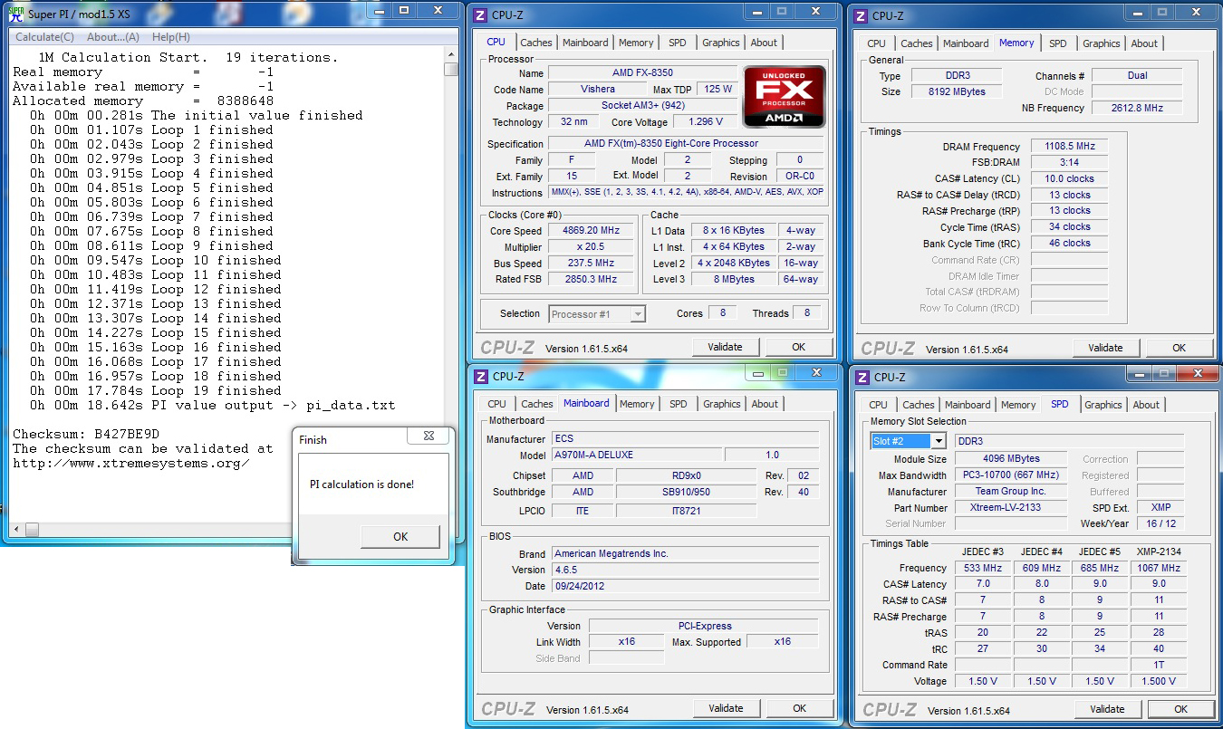Screen dimensions: 1223x729
Task: Open the About...(A) menu in Super PI
Action: tap(113, 37)
